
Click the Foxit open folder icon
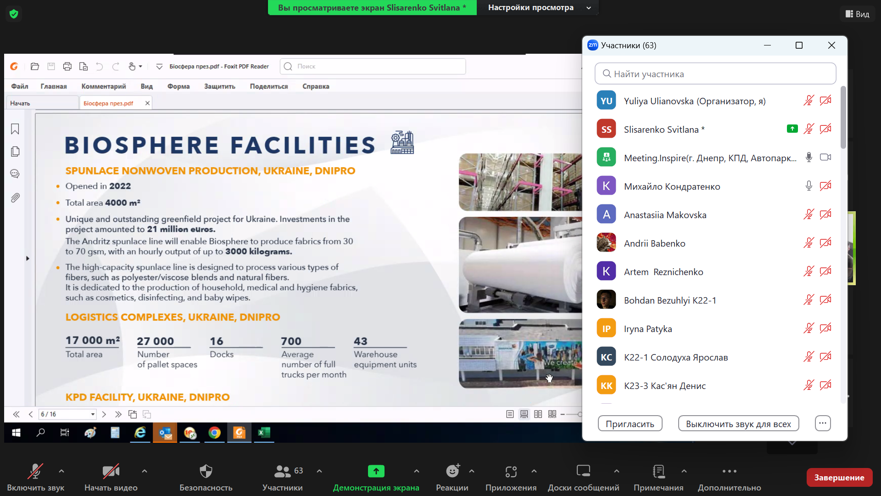35,67
